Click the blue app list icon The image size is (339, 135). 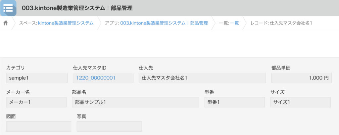point(8,8)
